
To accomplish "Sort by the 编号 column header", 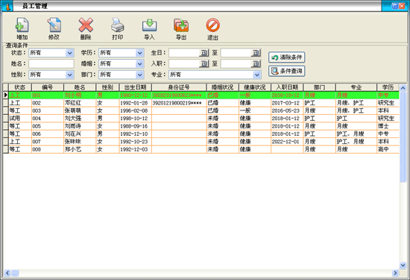I will point(47,87).
